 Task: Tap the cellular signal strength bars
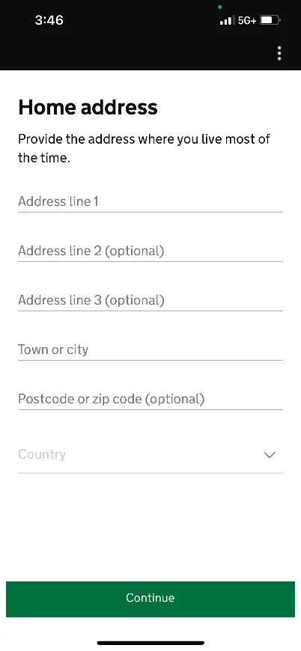tap(227, 20)
